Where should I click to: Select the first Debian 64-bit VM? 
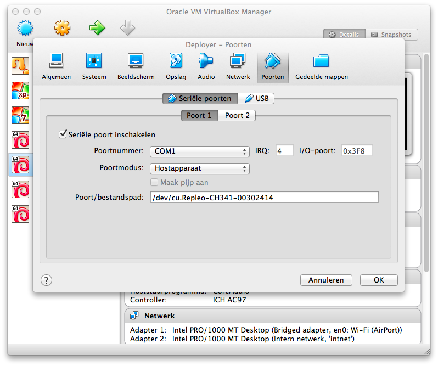click(20, 140)
